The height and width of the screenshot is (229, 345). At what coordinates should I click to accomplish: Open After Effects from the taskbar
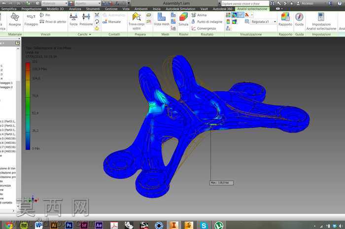point(99,225)
